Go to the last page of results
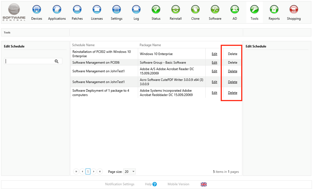This screenshot has width=313, height=189. point(100,172)
